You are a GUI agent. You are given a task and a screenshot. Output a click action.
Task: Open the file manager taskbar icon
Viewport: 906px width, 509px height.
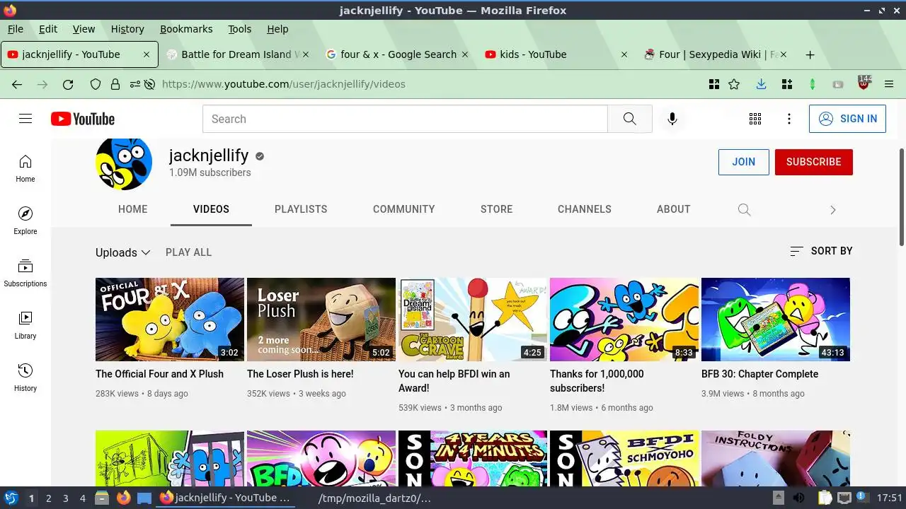[x=102, y=498]
